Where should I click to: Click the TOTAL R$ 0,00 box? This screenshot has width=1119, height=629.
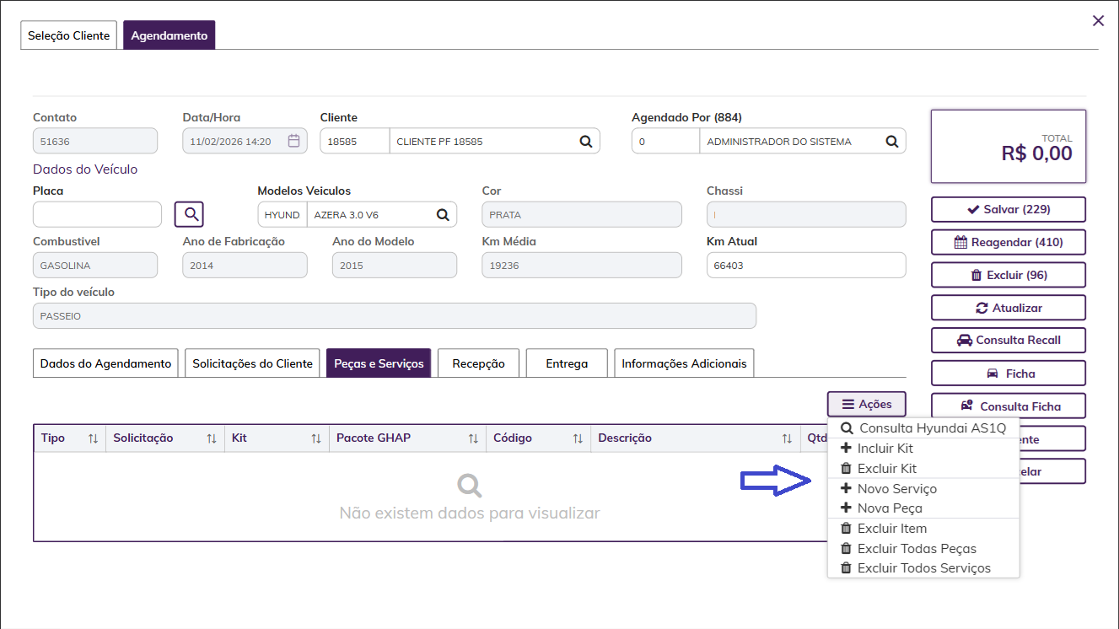point(1009,147)
